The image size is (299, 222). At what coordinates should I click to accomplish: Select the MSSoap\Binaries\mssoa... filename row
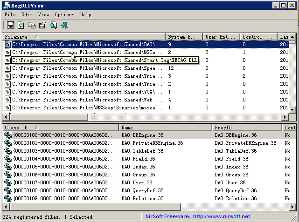coord(87,108)
